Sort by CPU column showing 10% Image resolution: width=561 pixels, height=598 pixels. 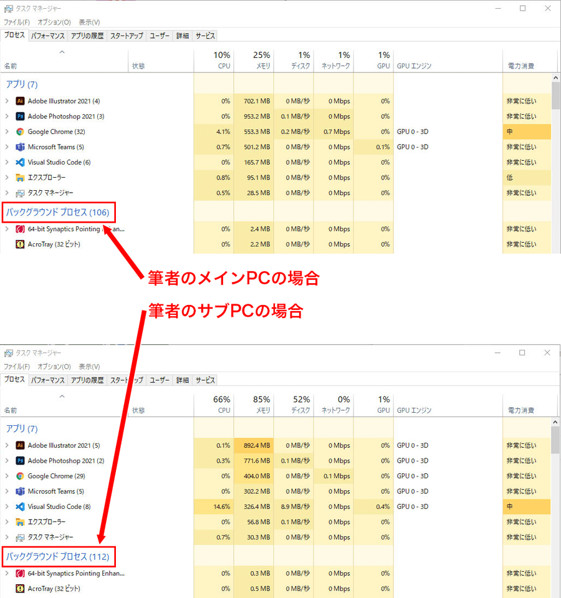point(214,60)
